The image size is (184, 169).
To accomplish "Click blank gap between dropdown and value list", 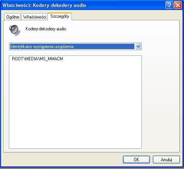I will [75, 53].
